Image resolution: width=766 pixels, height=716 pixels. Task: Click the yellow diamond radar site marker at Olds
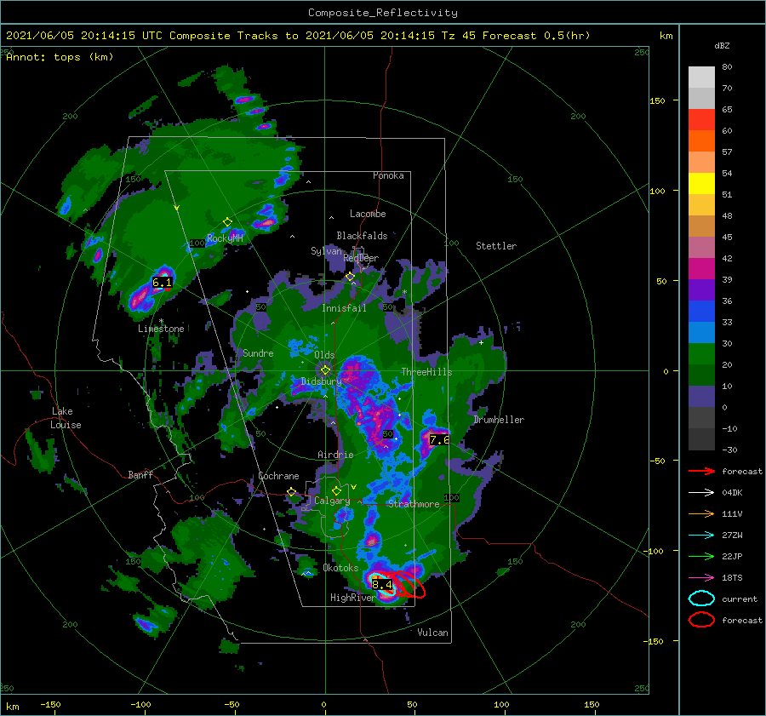(325, 370)
